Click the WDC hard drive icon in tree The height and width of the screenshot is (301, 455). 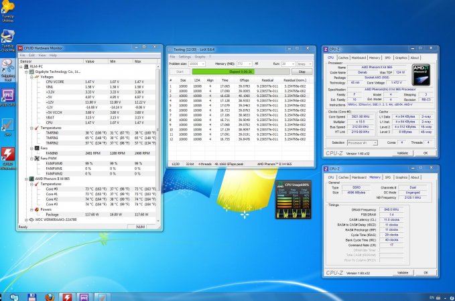click(31, 219)
